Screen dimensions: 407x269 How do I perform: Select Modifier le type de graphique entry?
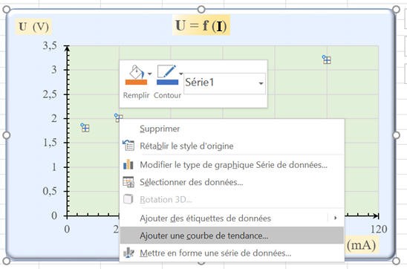point(232,165)
